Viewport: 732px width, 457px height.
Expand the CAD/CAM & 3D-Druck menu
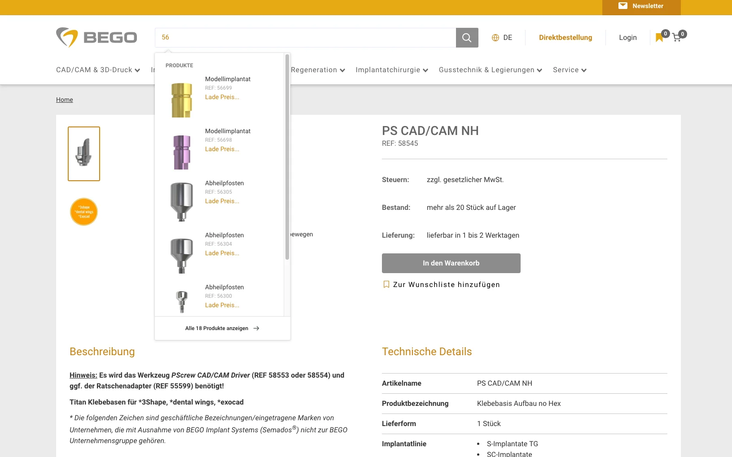[x=98, y=70]
